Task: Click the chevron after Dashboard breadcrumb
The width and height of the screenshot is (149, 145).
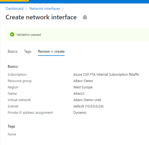Action: click(26, 9)
